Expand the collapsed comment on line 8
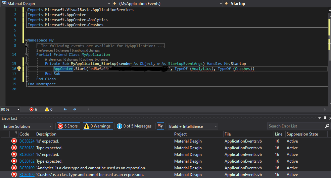The width and height of the screenshot is (331, 178). pyautogui.click(x=26, y=46)
